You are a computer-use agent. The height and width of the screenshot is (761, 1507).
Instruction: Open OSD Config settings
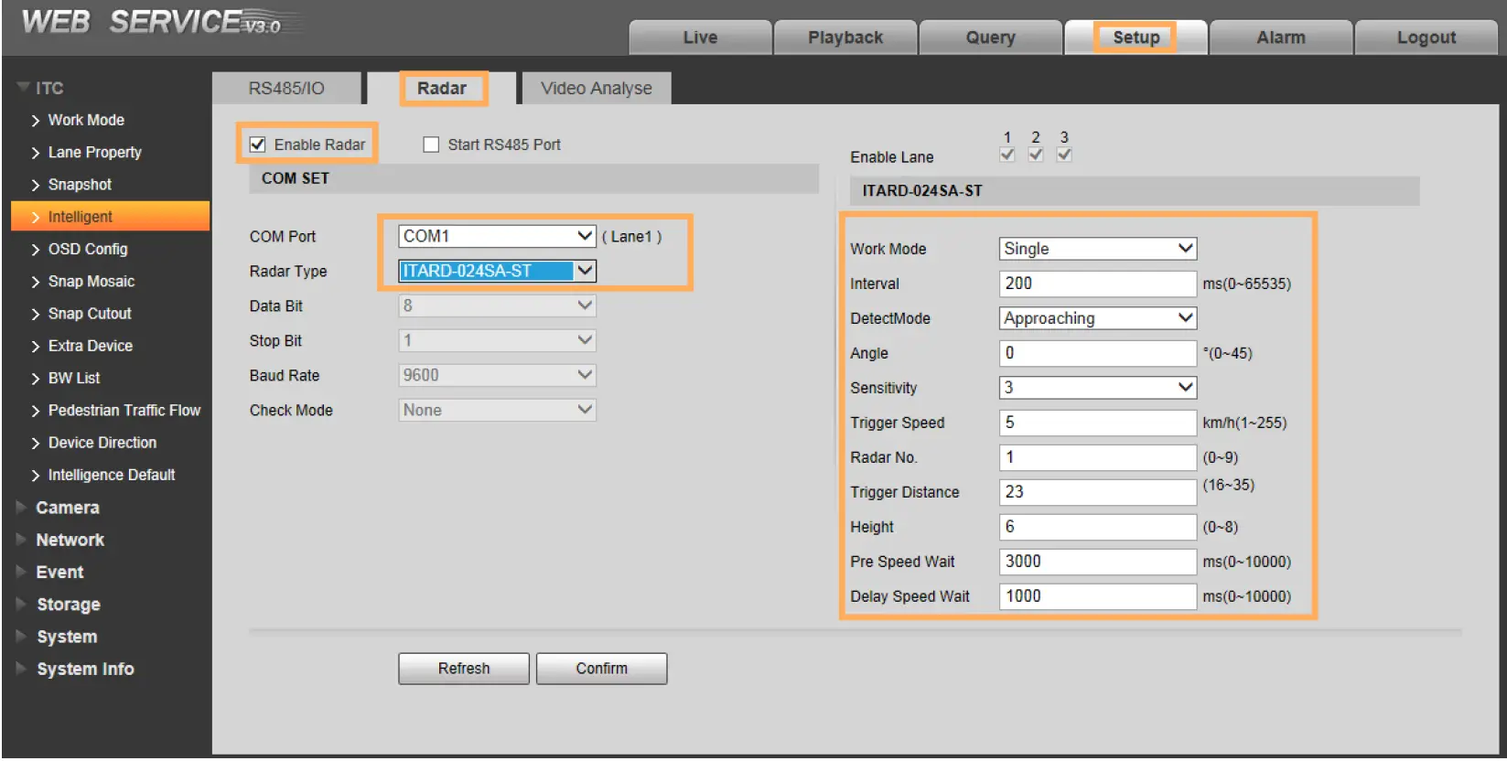[88, 249]
